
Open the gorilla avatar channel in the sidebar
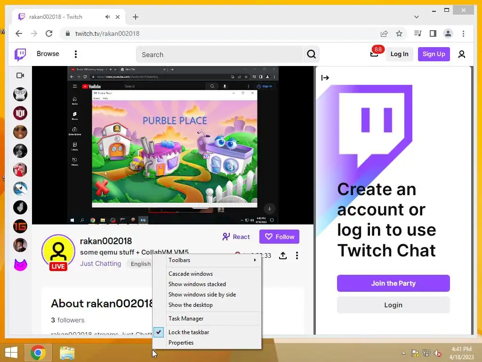pyautogui.click(x=20, y=94)
